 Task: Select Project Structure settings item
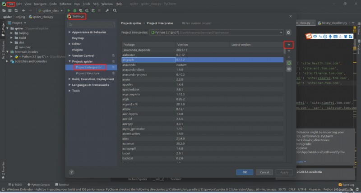click(88, 73)
